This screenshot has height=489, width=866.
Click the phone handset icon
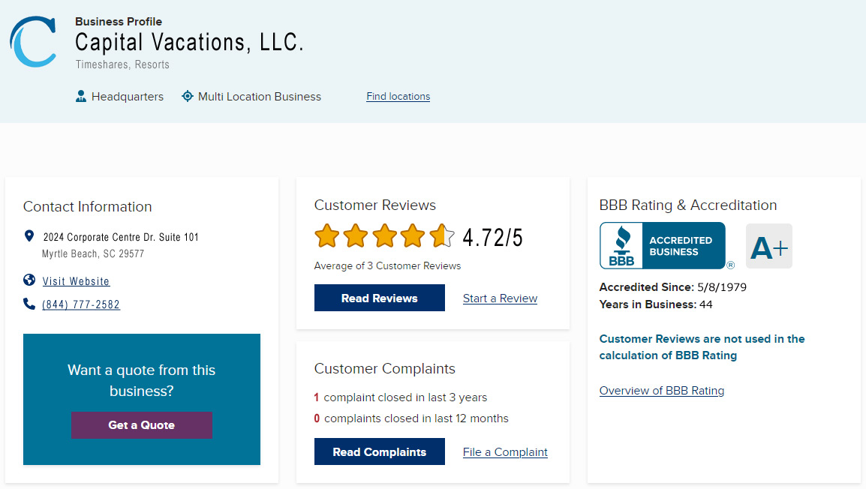pos(29,304)
